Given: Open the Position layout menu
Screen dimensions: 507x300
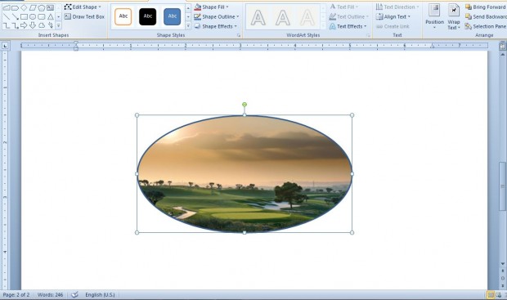Looking at the screenshot, I should click(434, 16).
